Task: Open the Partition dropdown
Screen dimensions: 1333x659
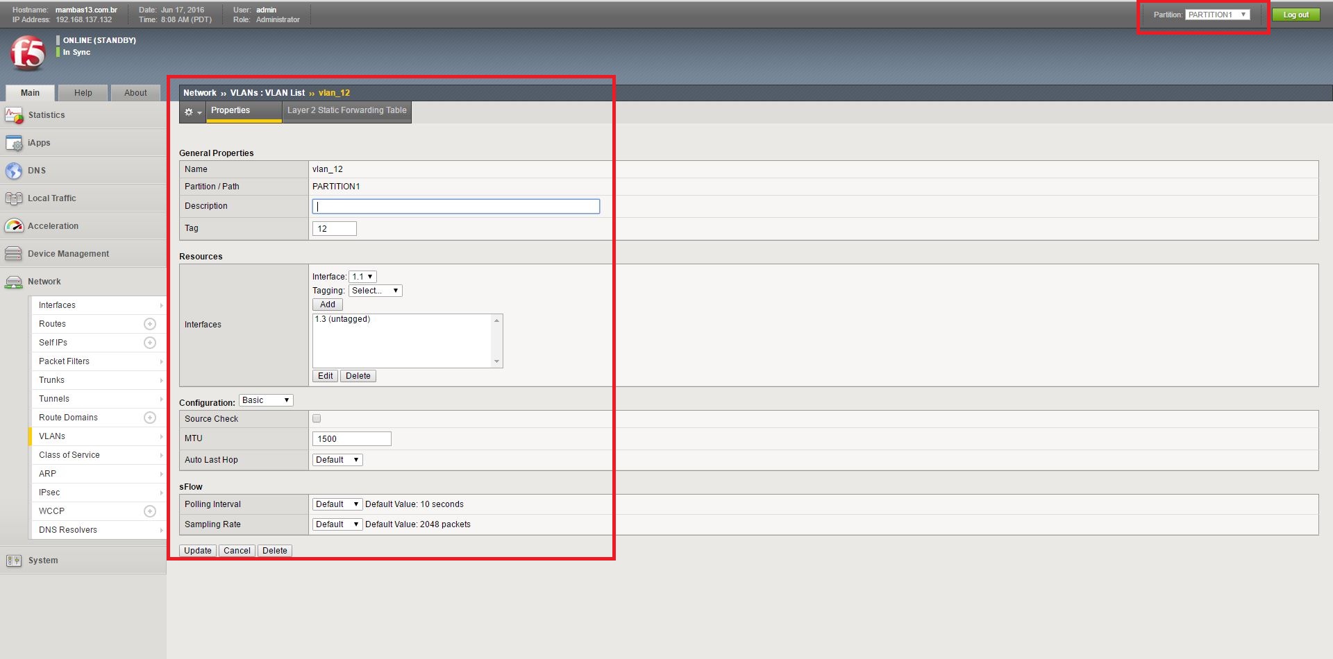Action: pyautogui.click(x=1216, y=15)
